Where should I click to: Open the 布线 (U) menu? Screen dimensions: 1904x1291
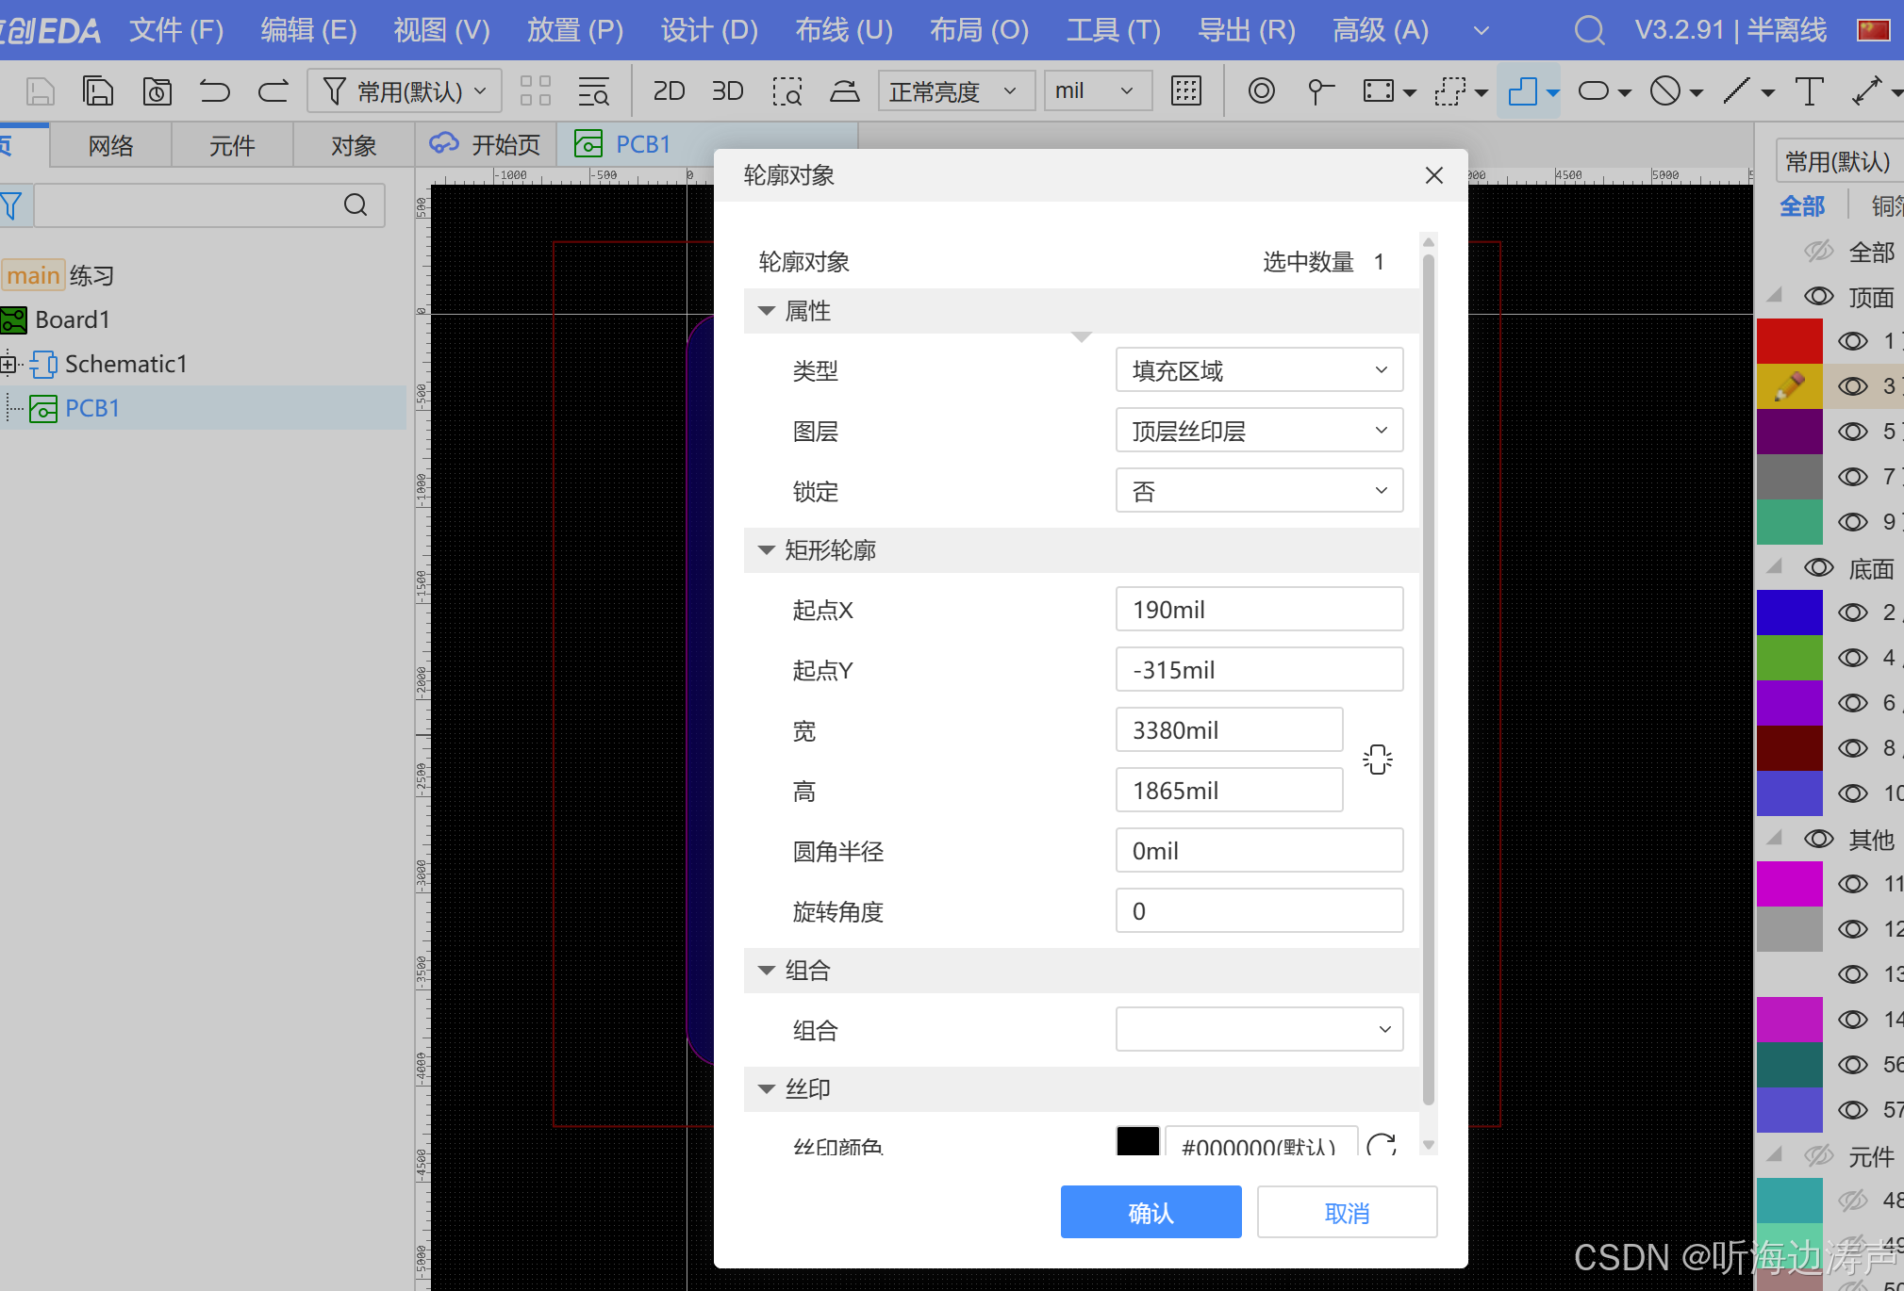(844, 30)
